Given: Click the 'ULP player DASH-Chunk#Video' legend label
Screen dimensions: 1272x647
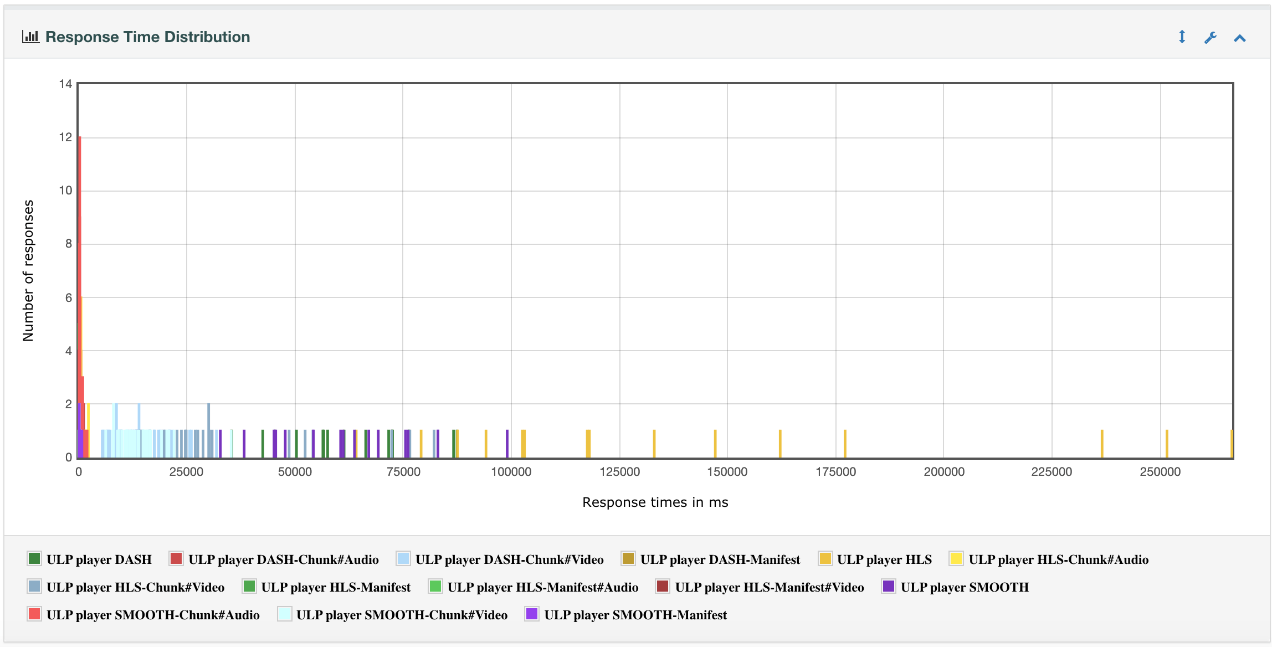Looking at the screenshot, I should [510, 559].
